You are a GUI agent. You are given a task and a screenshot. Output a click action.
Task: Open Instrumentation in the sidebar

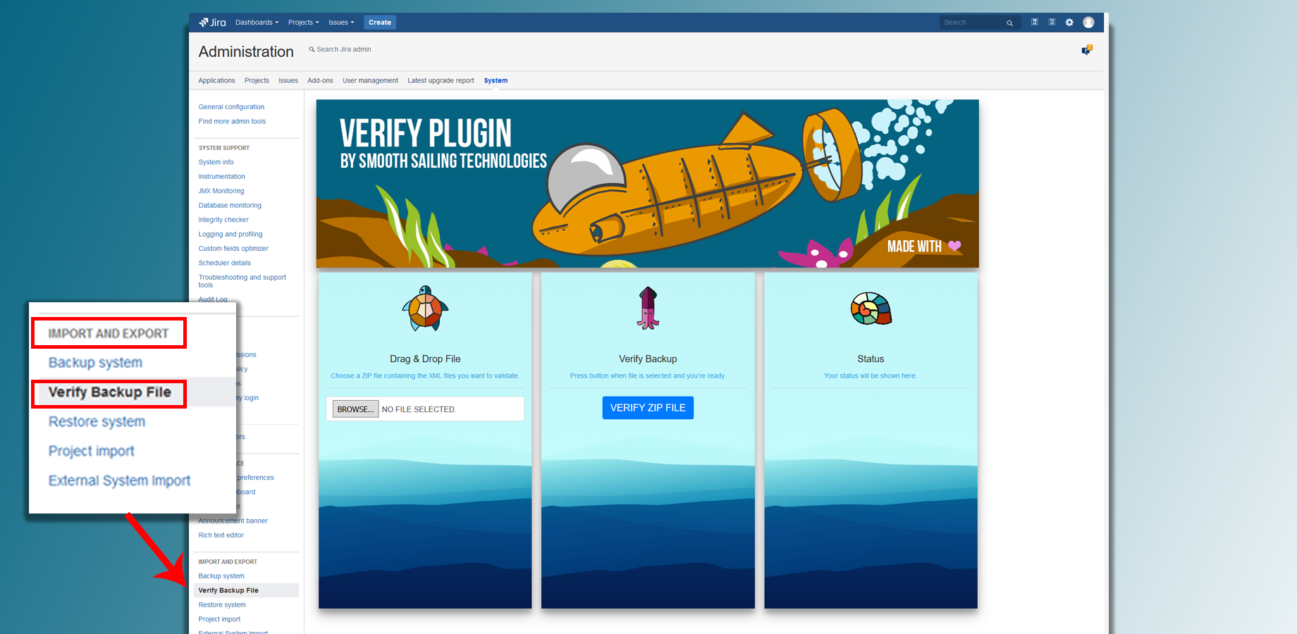(221, 177)
